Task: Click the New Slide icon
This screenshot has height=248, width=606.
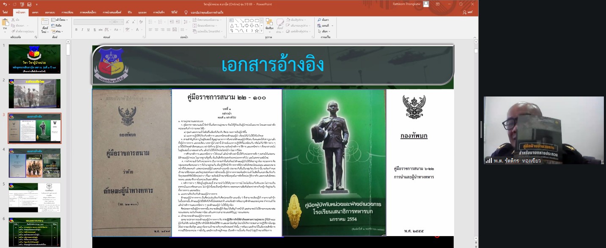Action: (44, 23)
